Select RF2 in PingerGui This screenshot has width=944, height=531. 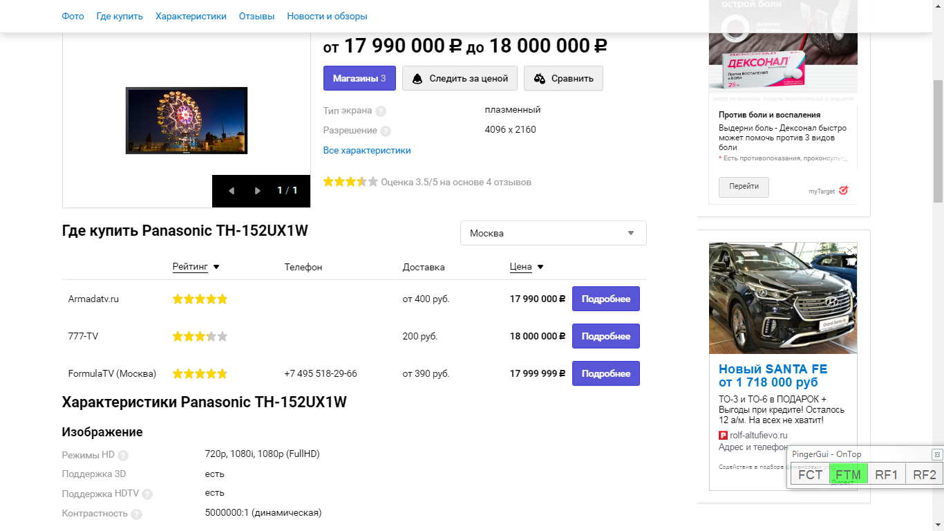click(x=924, y=475)
